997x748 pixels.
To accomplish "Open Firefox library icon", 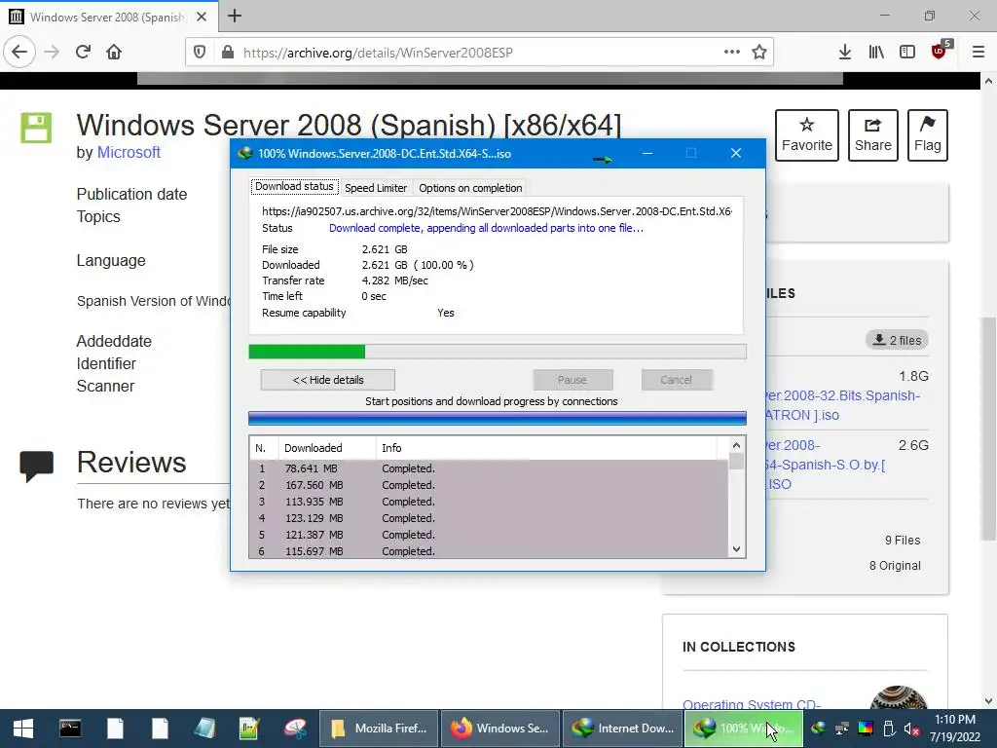I will (x=876, y=53).
